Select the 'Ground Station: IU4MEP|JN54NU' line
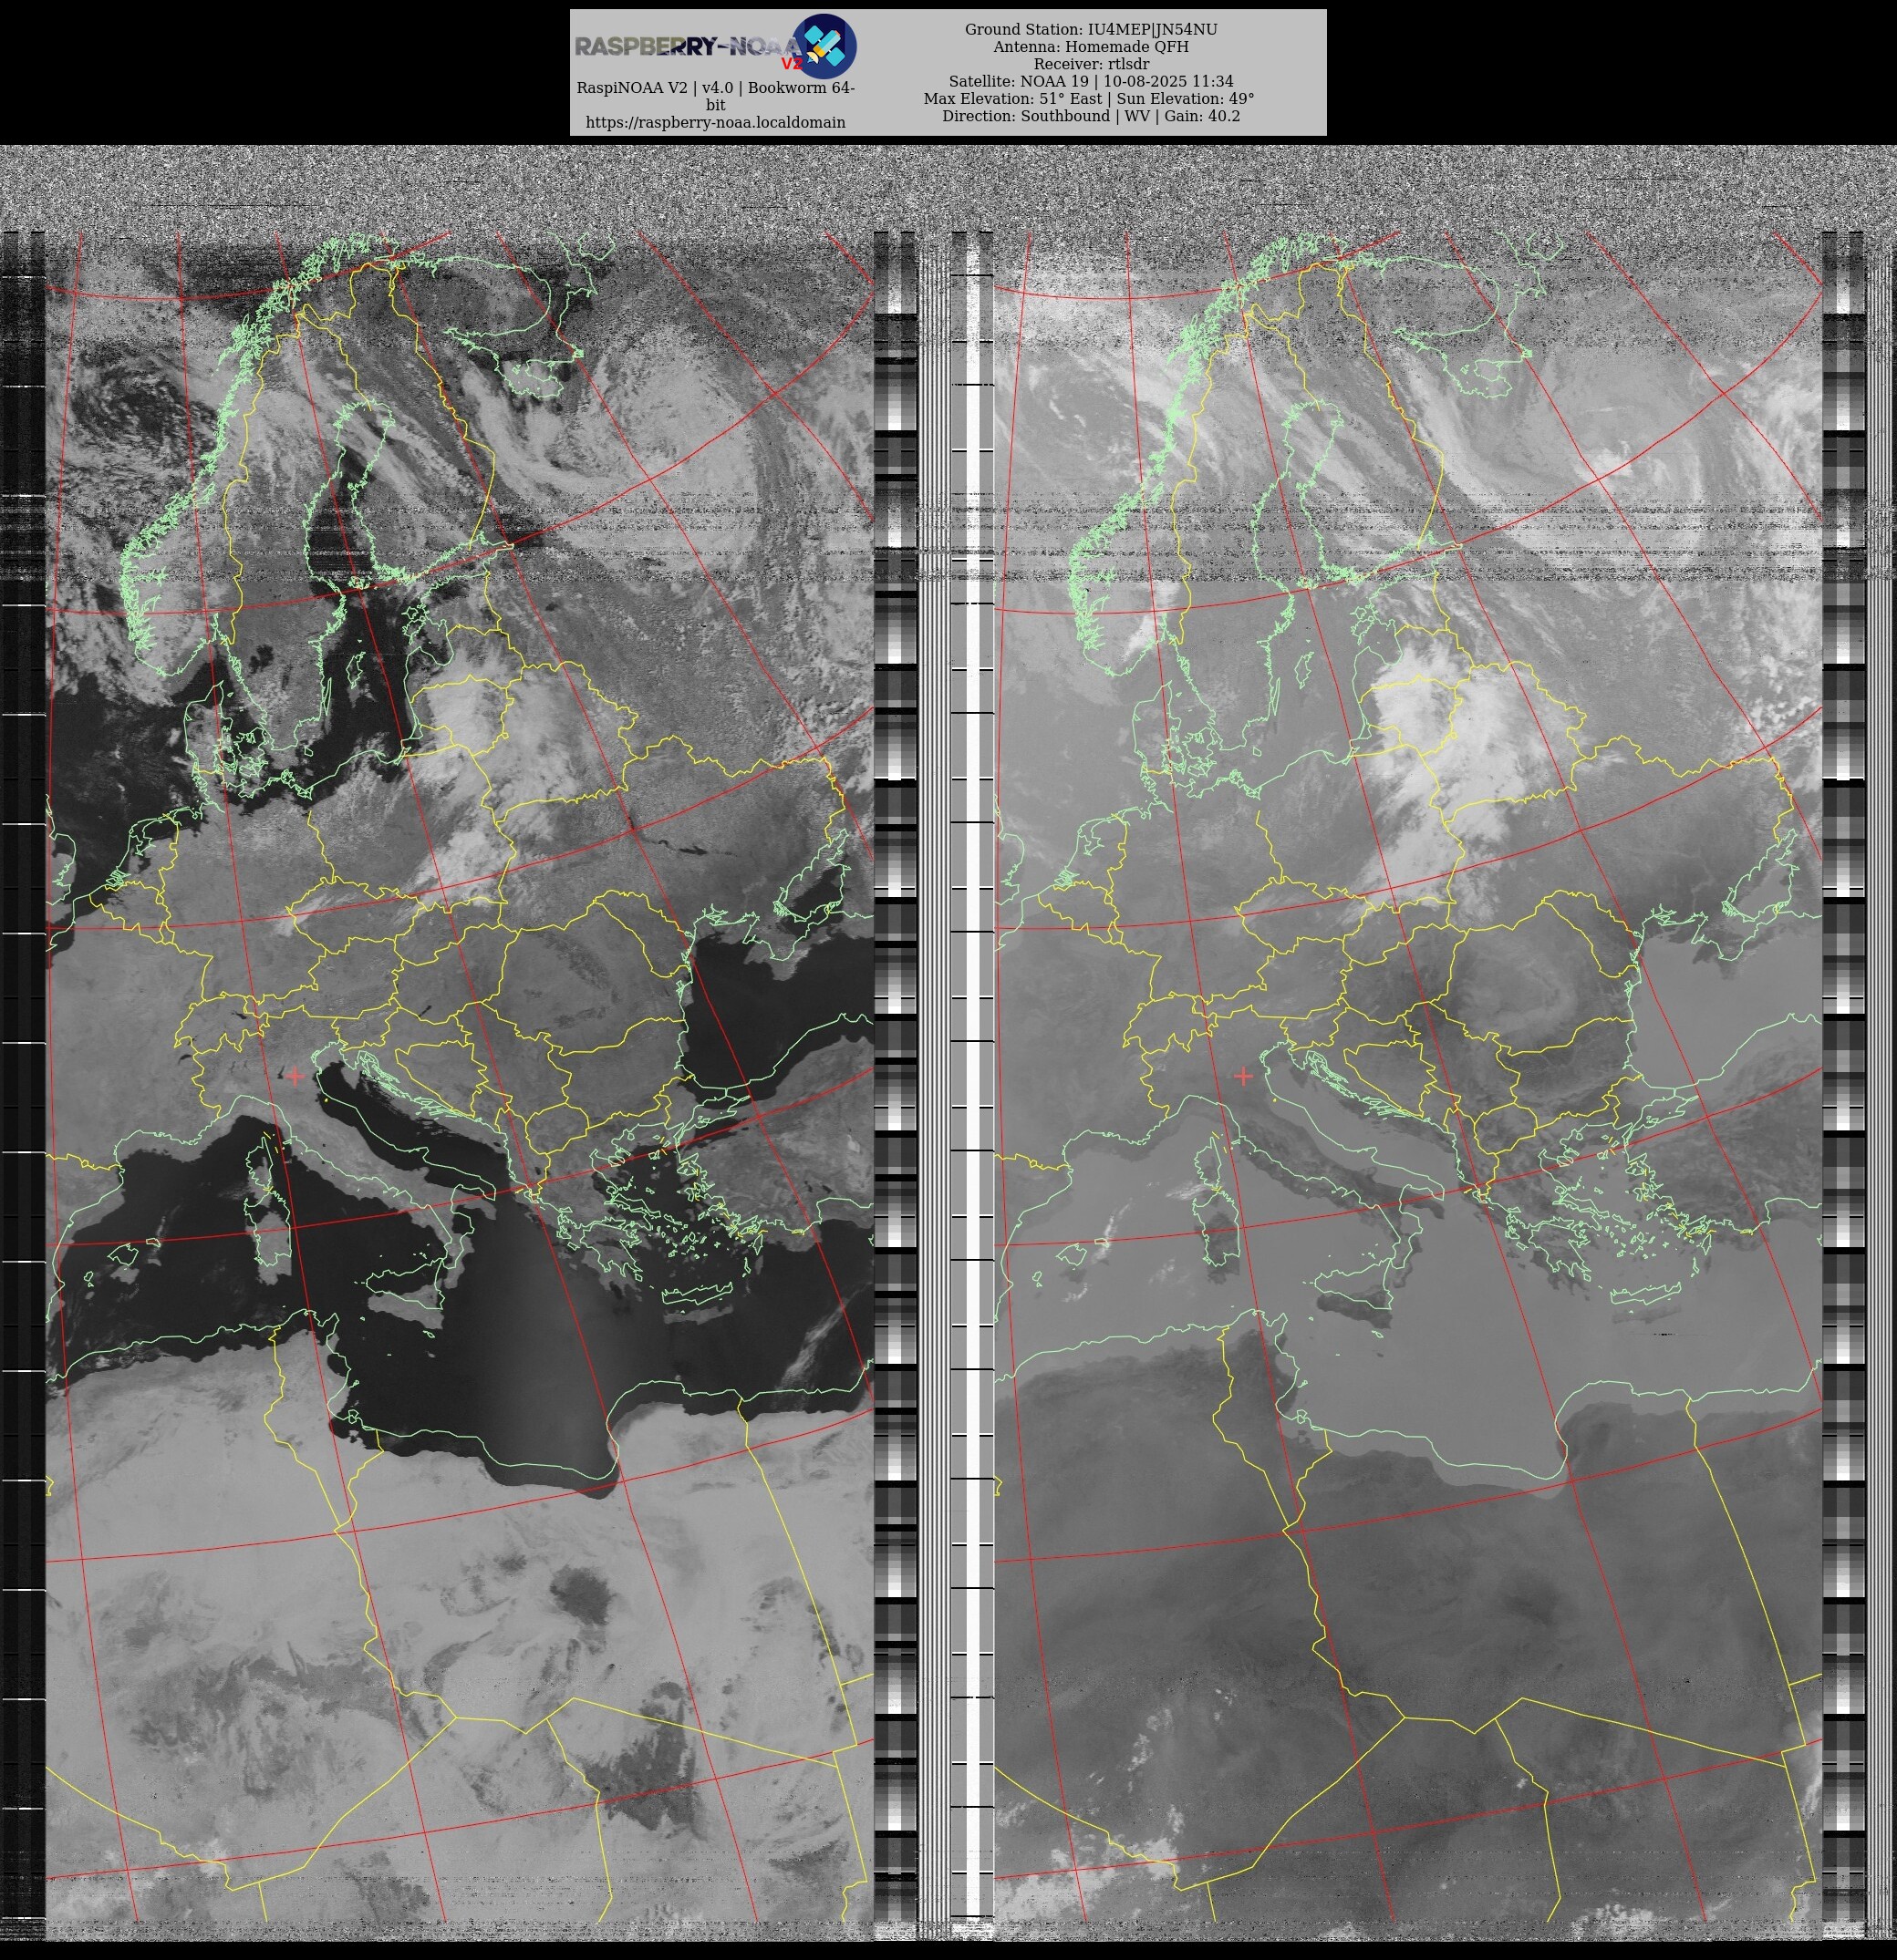Screen dimensions: 1897x1960 pos(1091,29)
